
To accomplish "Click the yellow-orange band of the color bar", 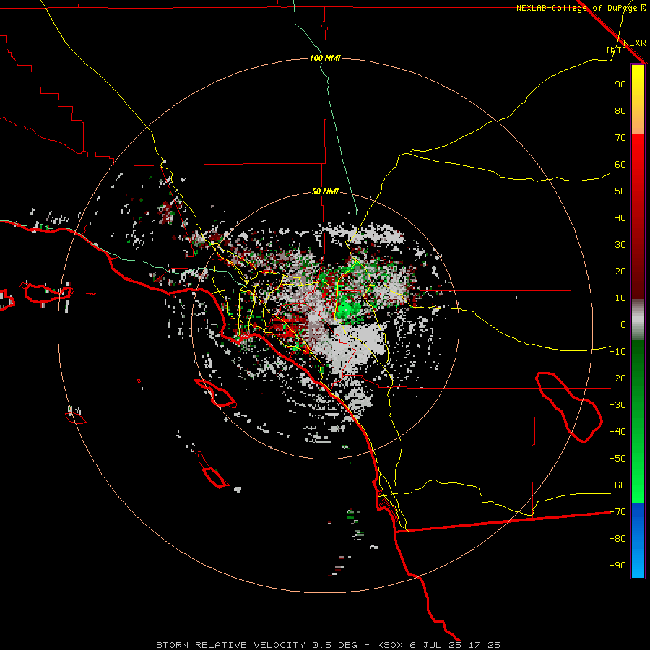I will coord(638,100).
